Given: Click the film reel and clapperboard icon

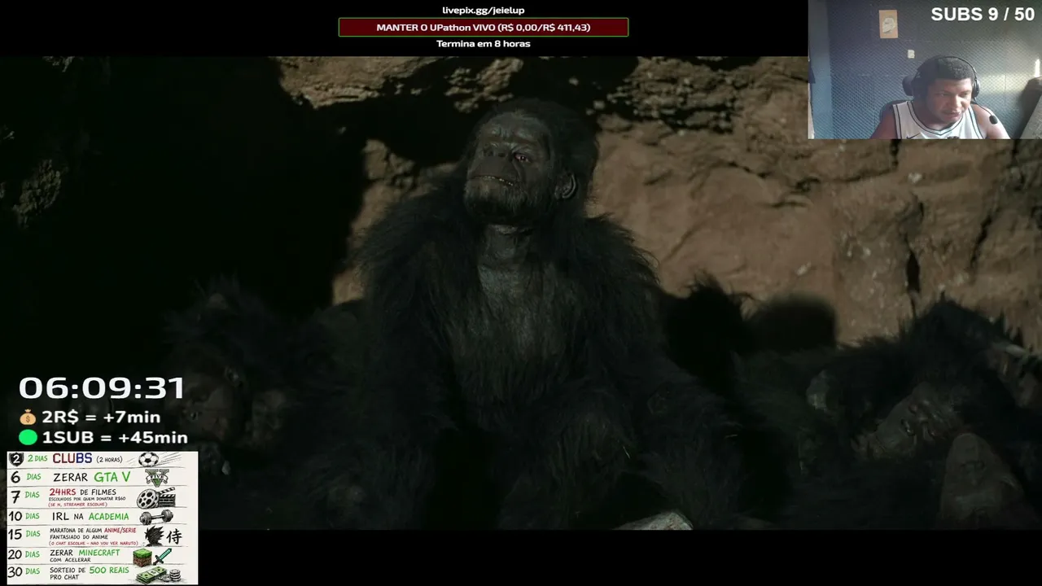Looking at the screenshot, I should tap(156, 497).
